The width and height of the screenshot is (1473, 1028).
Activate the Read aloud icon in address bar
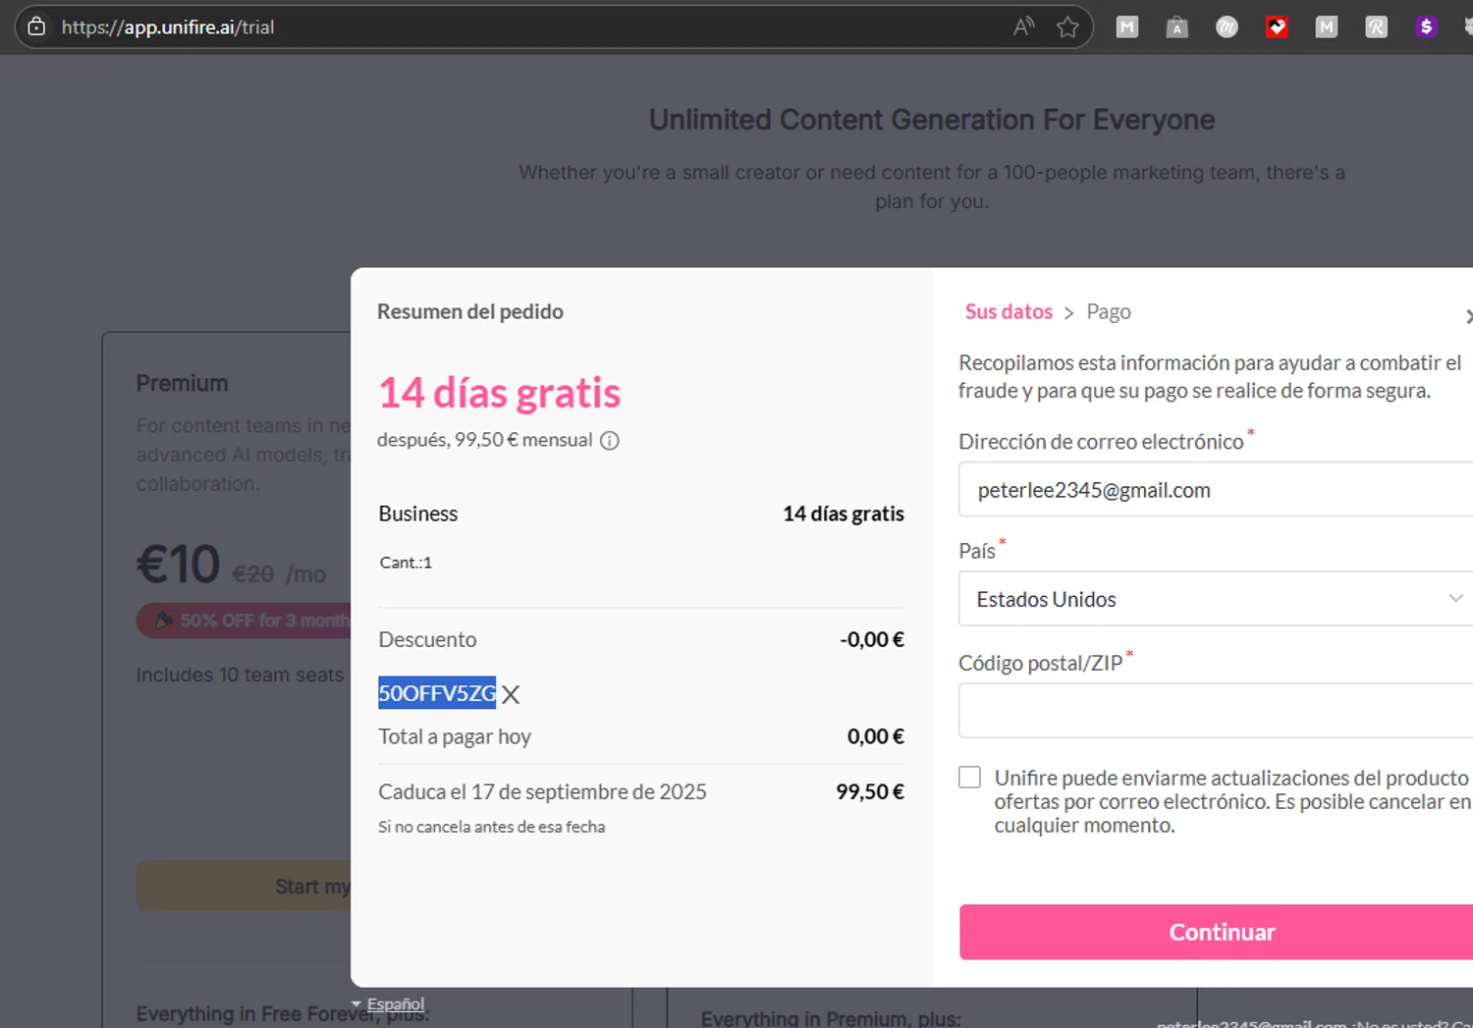[1023, 27]
